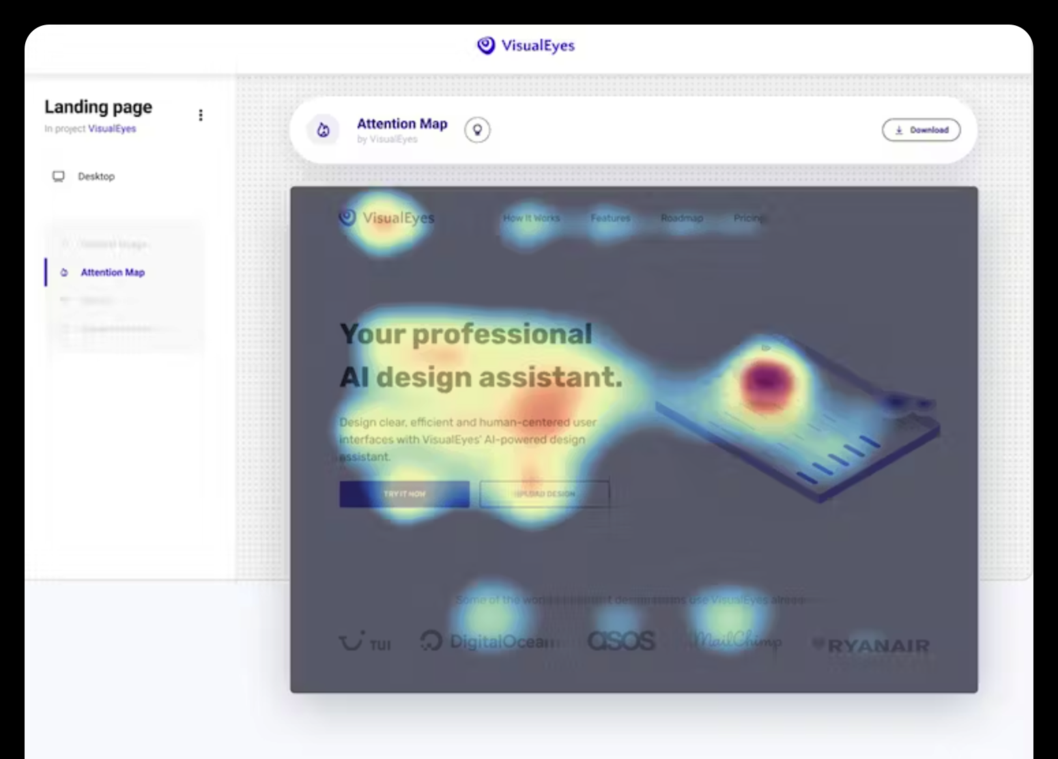Click the RYANAIR logo
1058x759 pixels.
(x=870, y=645)
